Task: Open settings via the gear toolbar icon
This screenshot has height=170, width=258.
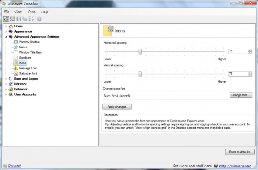Action: [x=39, y=19]
